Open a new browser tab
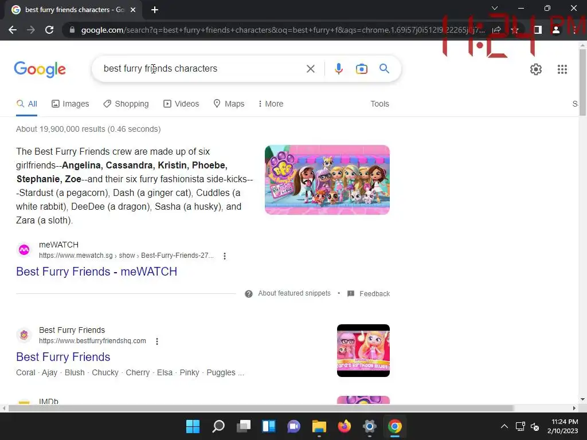The image size is (587, 440). pyautogui.click(x=155, y=10)
